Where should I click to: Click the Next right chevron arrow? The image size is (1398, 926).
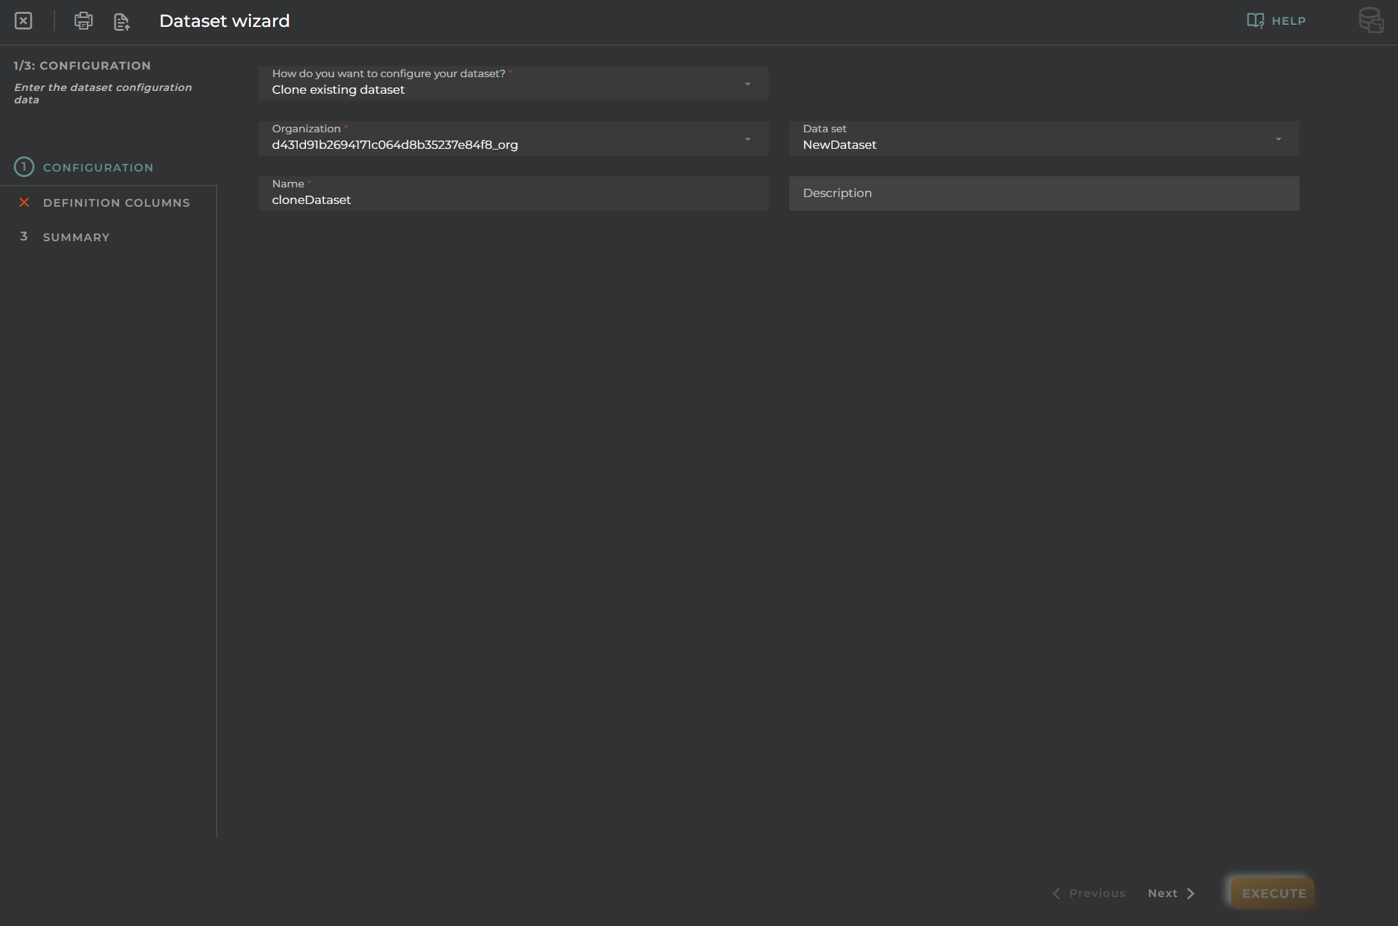click(1191, 893)
